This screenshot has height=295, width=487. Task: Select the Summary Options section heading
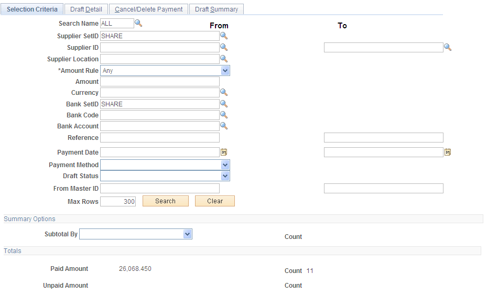point(29,219)
